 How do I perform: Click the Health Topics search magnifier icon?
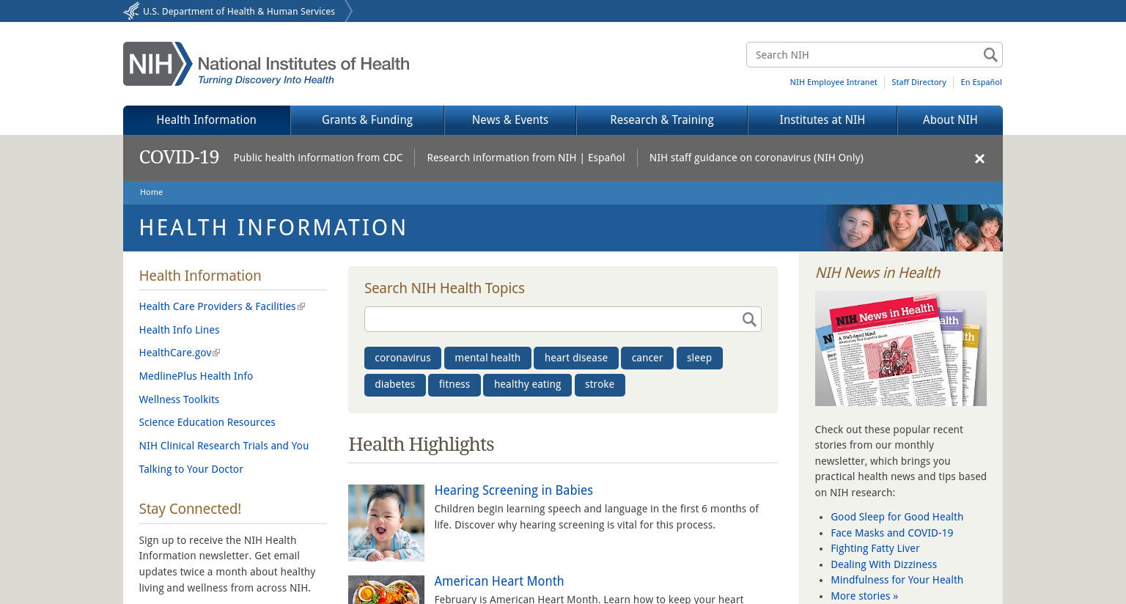(x=748, y=320)
